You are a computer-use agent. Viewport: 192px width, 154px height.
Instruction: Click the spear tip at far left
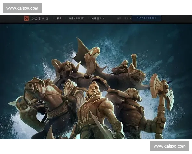tap(12, 104)
